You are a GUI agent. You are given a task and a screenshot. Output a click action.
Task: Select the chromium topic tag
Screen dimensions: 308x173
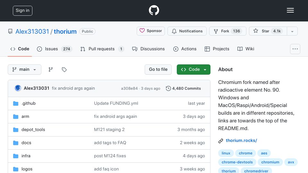point(270,162)
